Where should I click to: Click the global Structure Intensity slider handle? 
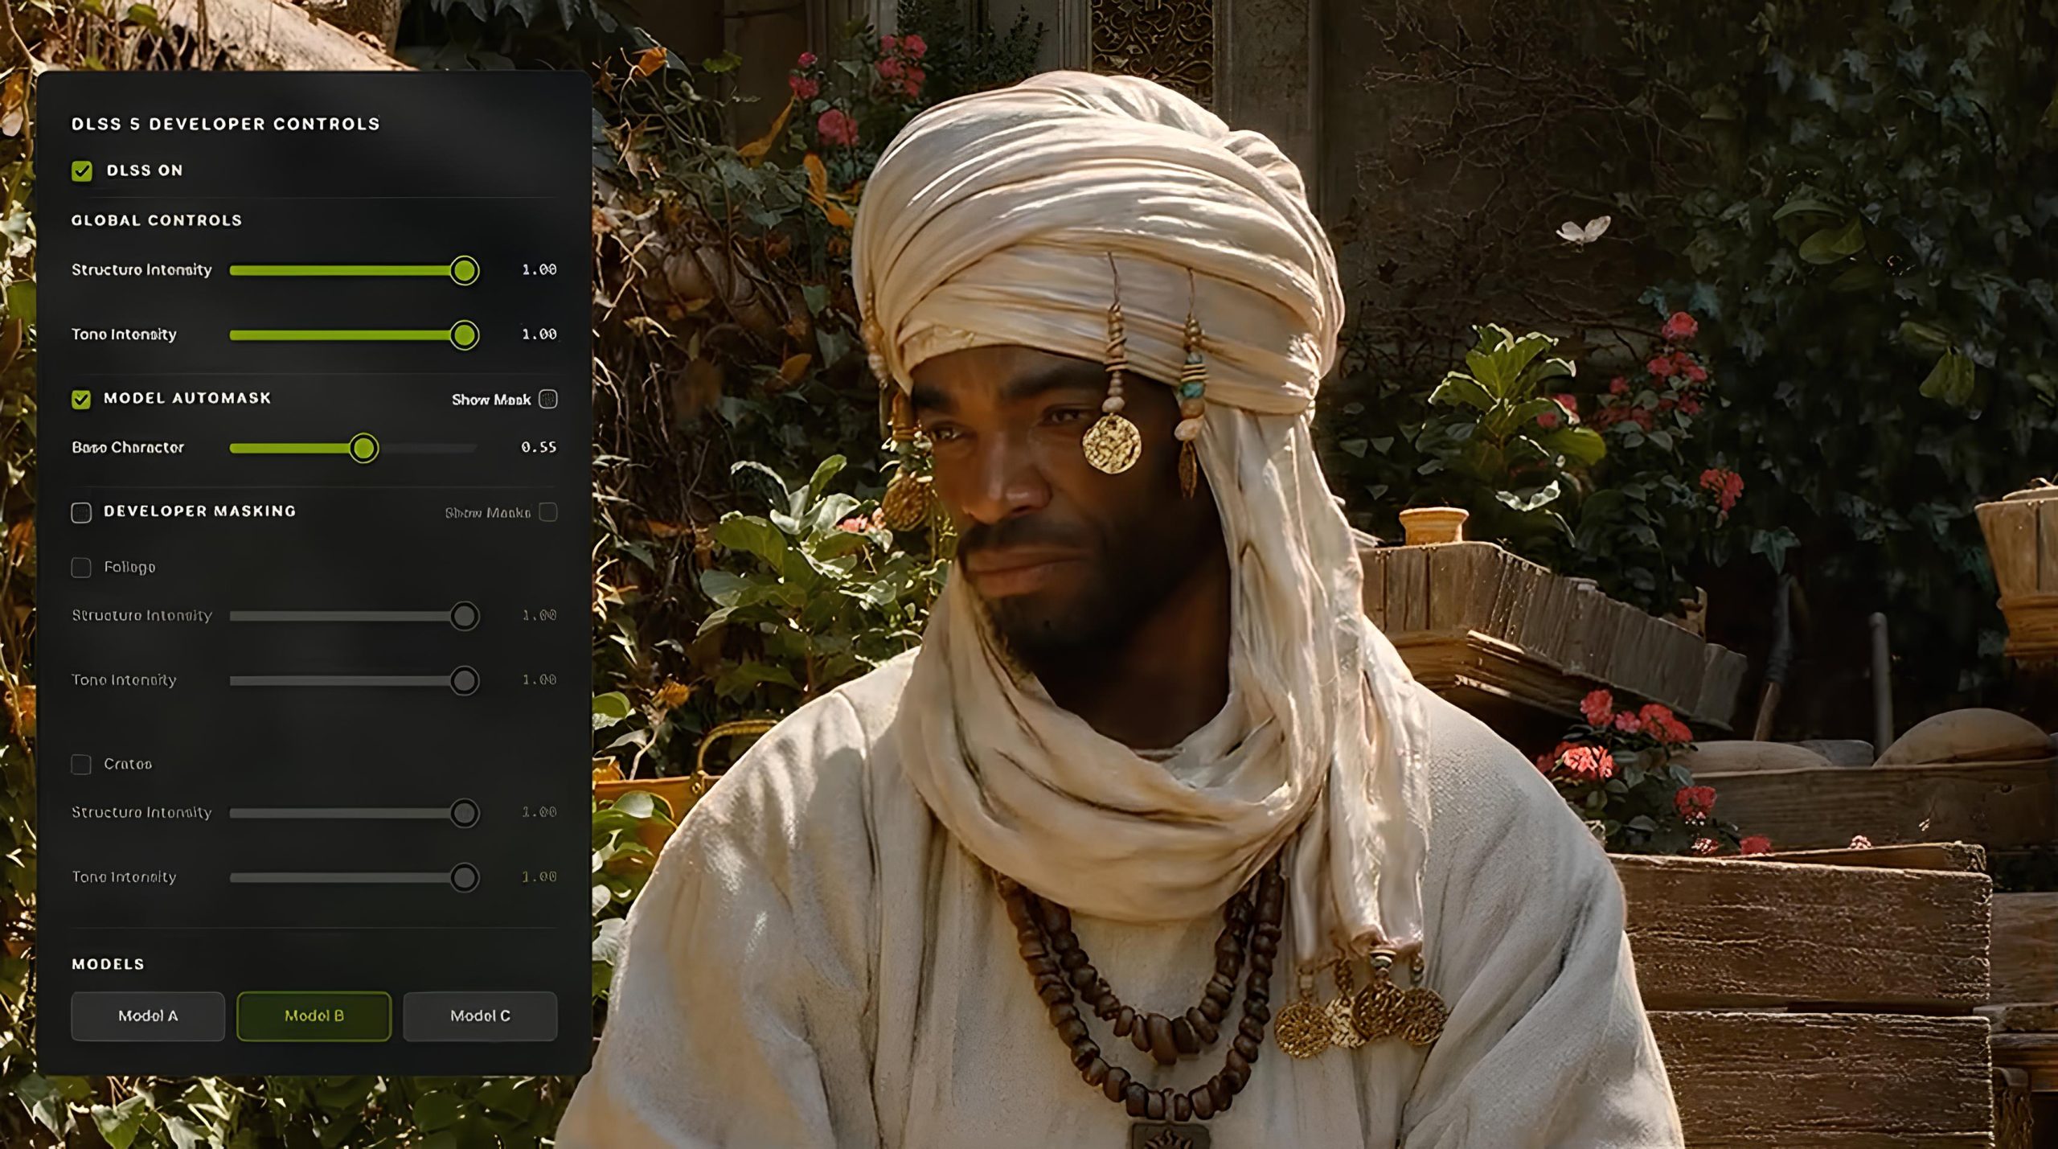point(464,270)
